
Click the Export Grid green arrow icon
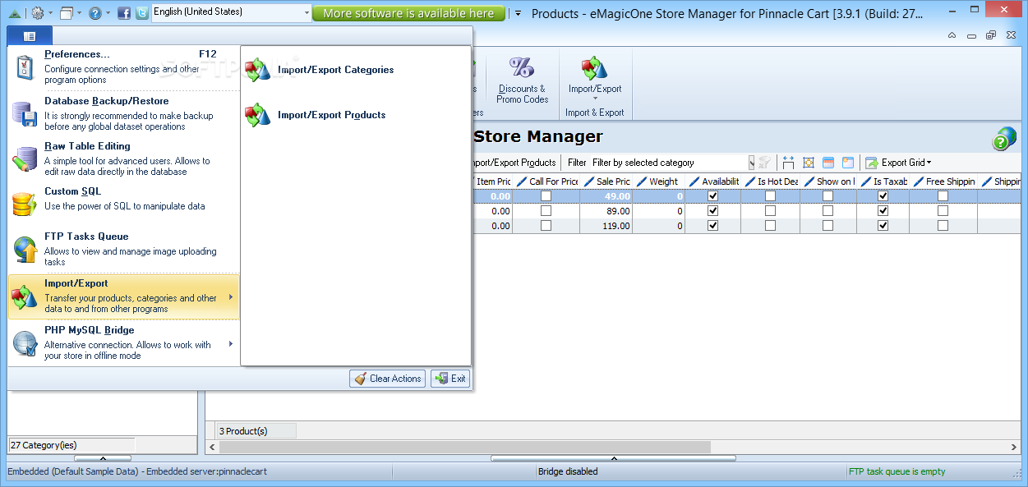pos(872,163)
